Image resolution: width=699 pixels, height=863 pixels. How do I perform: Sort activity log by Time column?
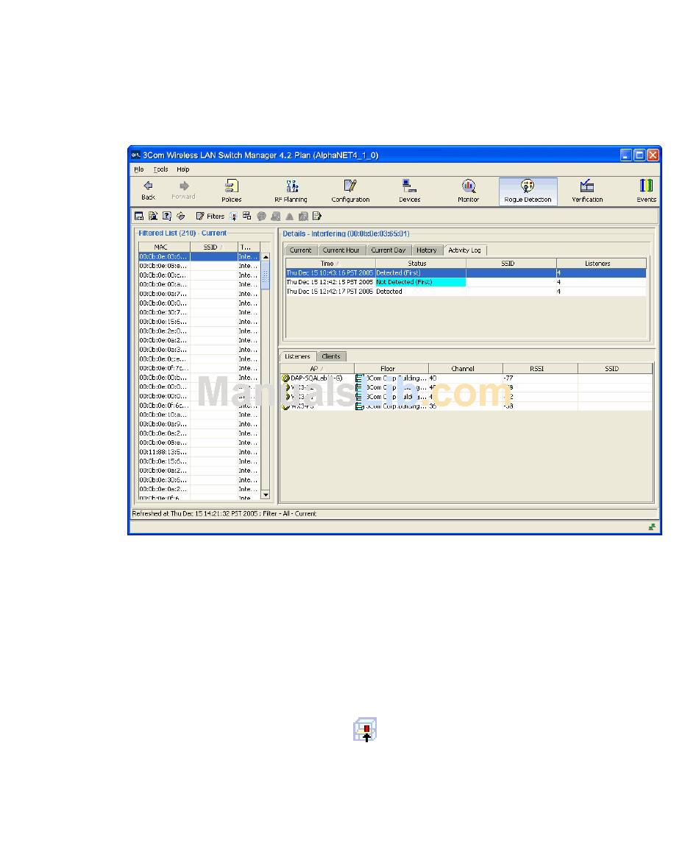[x=330, y=264]
